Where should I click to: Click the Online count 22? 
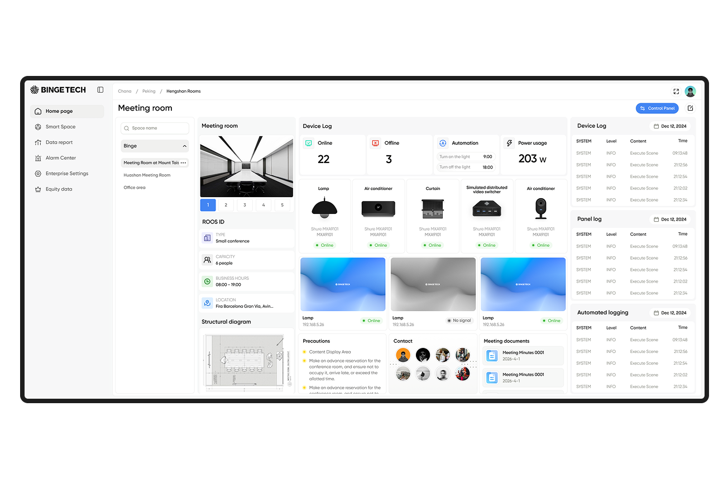coord(324,159)
